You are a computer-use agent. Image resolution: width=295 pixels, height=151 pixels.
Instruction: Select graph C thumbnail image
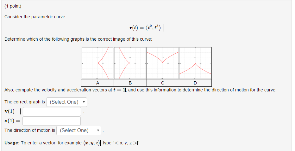pyautogui.click(x=163, y=63)
